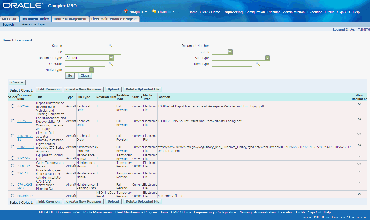Switch to the Document Index tab

click(x=35, y=19)
